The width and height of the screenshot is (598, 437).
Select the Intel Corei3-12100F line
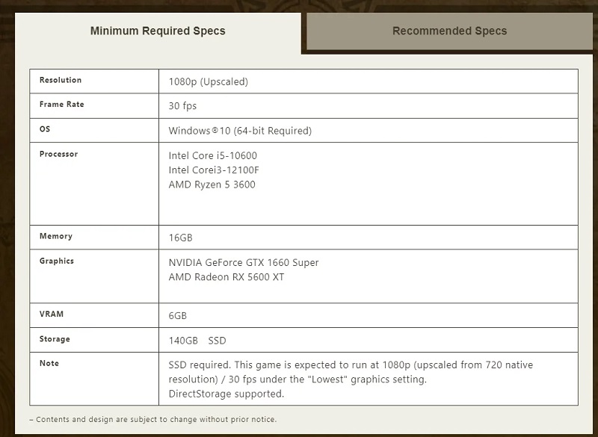pos(214,170)
